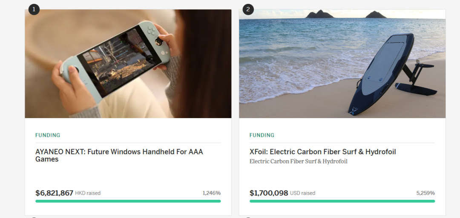
Task: Click the XFoil campaign subtitle text
Action: (298, 161)
